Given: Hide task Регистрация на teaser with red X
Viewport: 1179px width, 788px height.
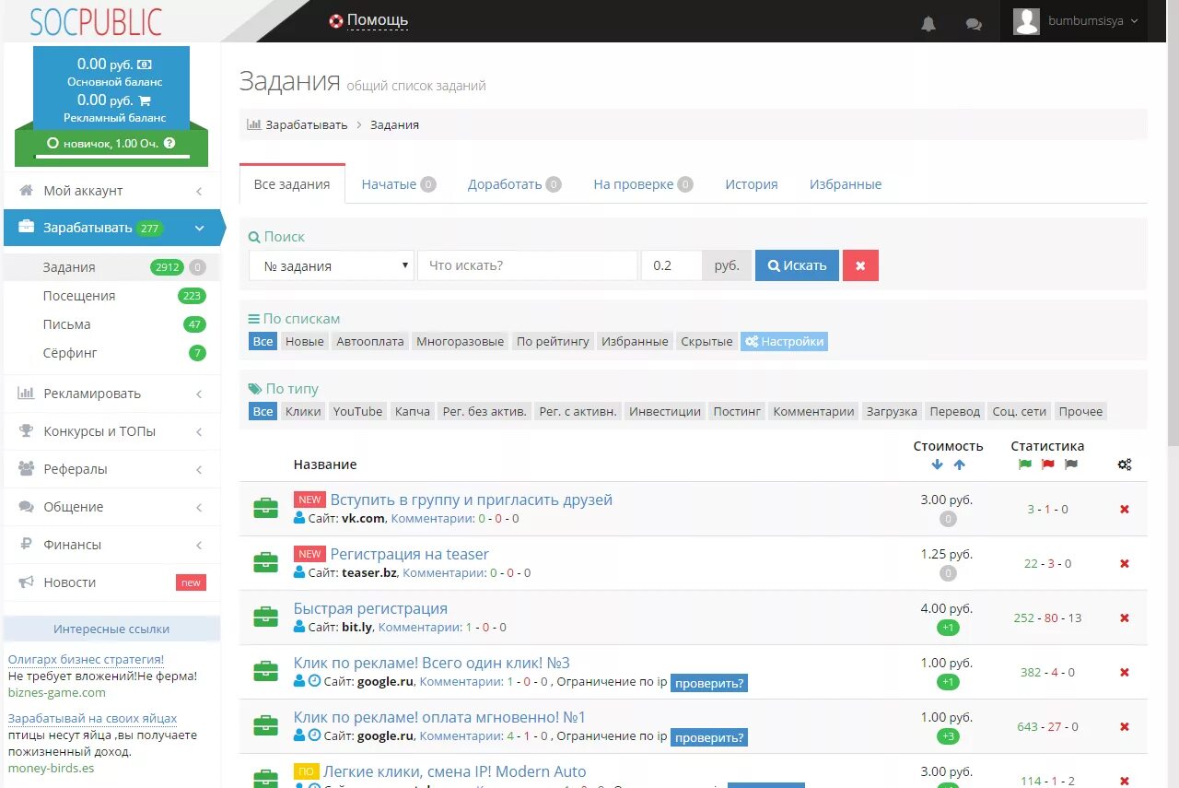Looking at the screenshot, I should tap(1125, 563).
